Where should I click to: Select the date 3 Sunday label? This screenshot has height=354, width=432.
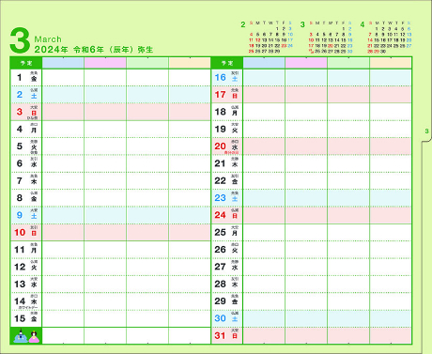pos(26,112)
